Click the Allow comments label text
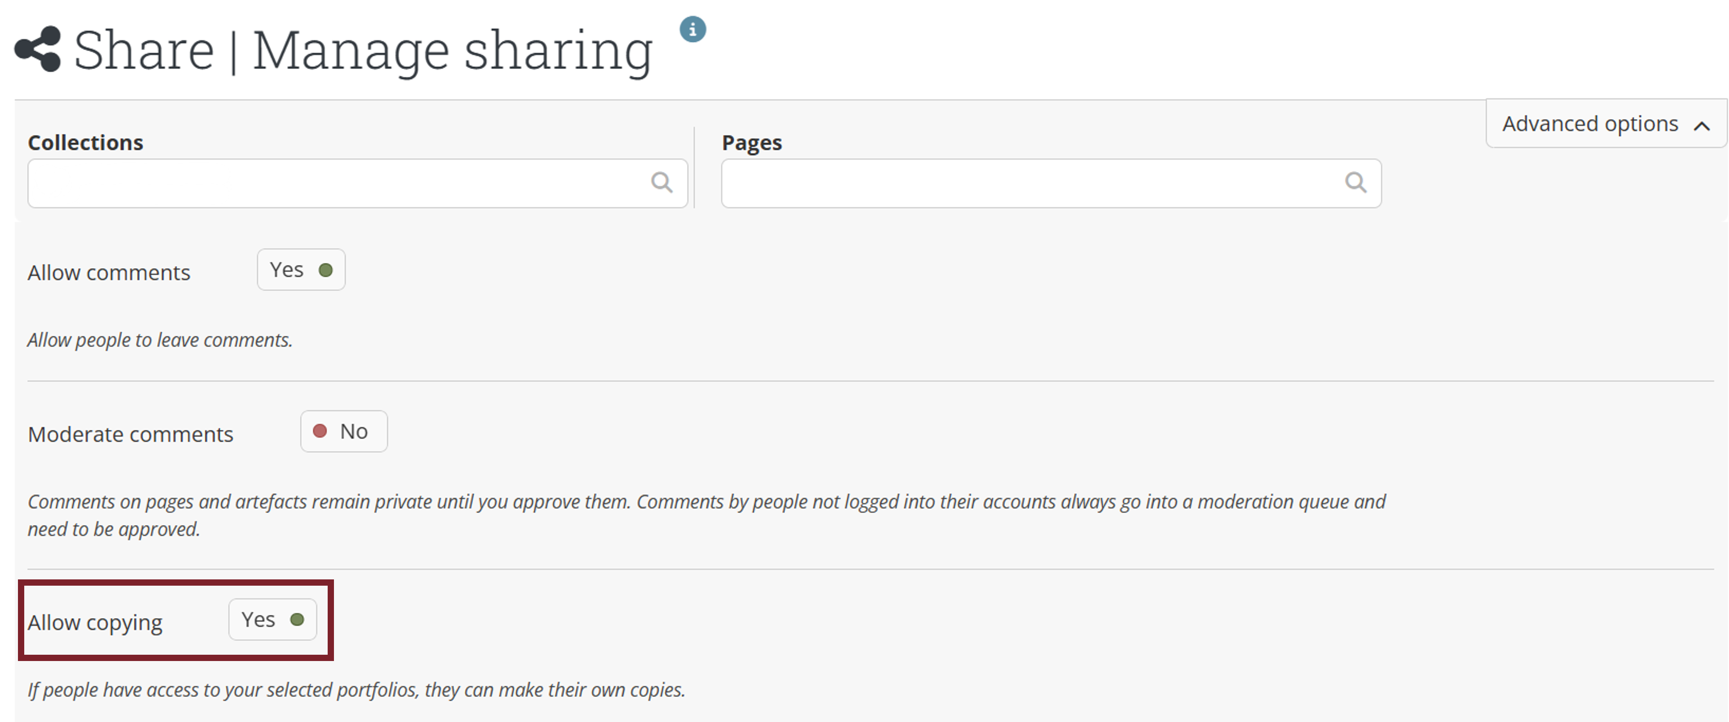 pyautogui.click(x=109, y=273)
